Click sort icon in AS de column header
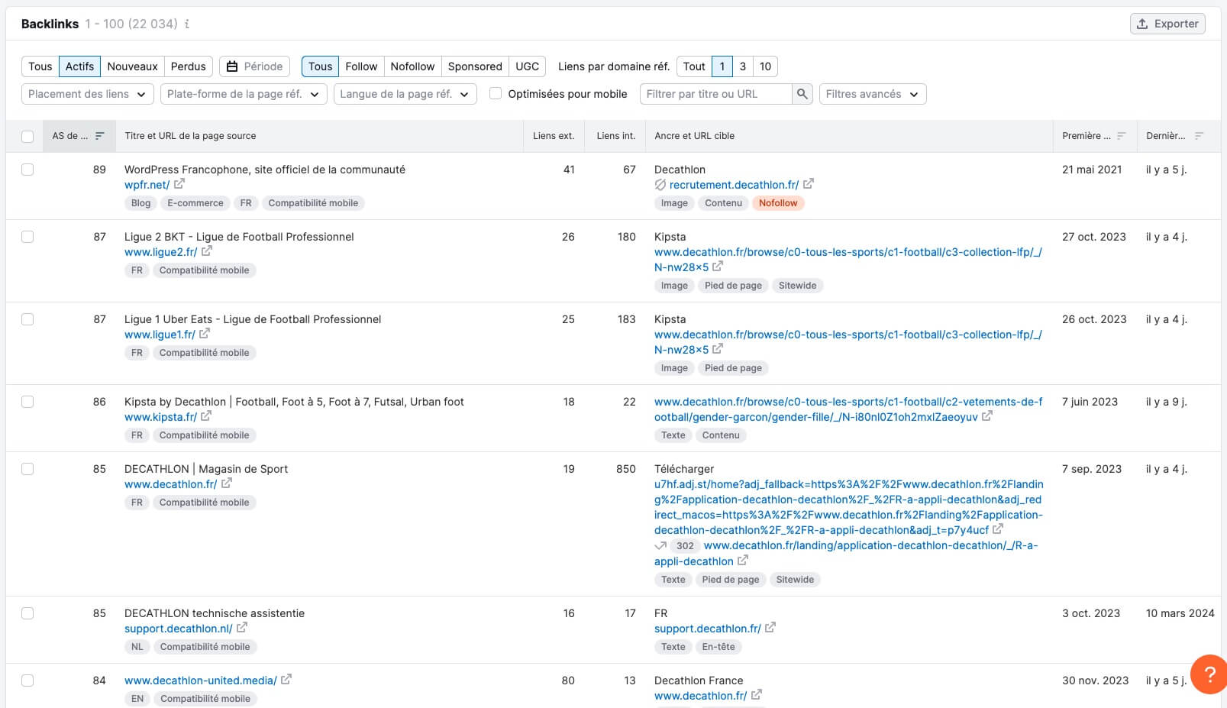Viewport: 1227px width, 708px height. (x=99, y=136)
